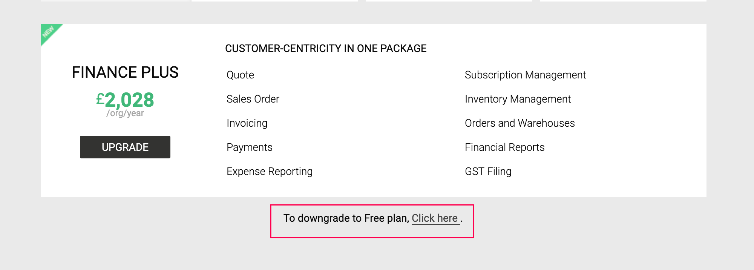
Task: Select the Sales Order feature
Action: click(253, 99)
